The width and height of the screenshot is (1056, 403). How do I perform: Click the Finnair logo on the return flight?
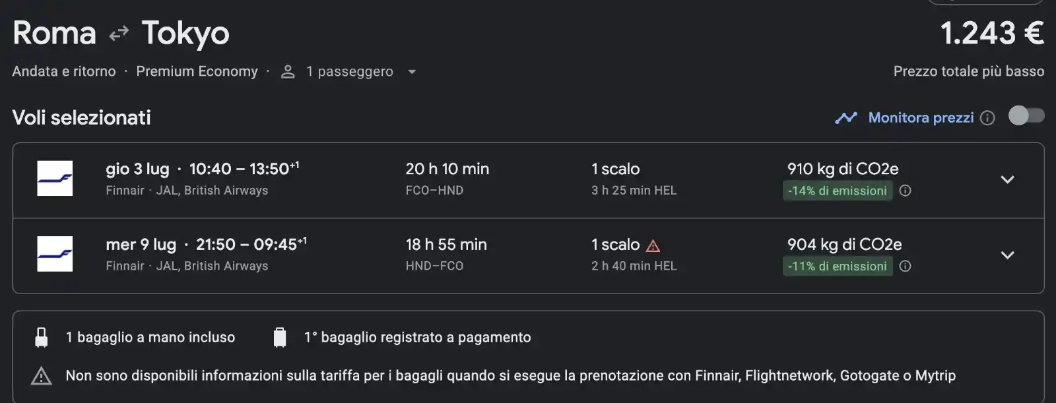click(x=55, y=254)
